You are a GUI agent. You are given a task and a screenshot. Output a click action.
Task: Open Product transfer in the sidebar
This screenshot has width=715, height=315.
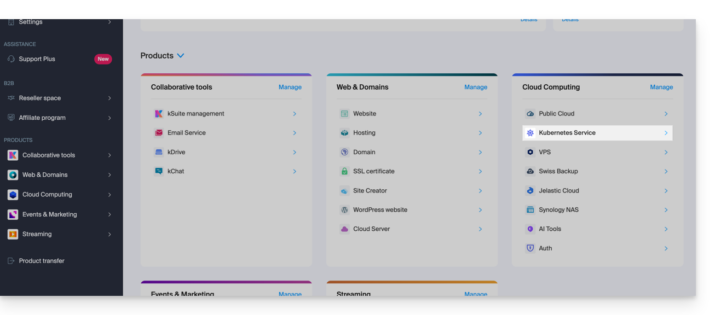click(x=42, y=261)
